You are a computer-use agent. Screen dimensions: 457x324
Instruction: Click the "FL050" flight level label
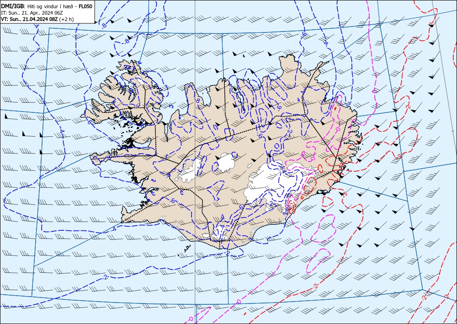coord(85,6)
